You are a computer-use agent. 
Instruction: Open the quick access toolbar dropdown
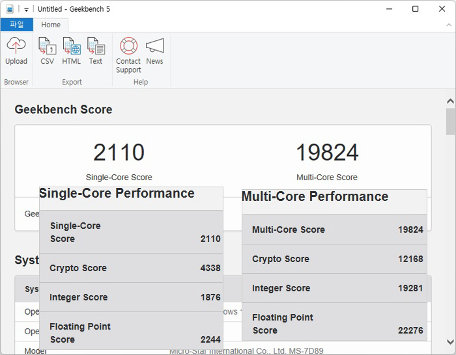point(26,10)
